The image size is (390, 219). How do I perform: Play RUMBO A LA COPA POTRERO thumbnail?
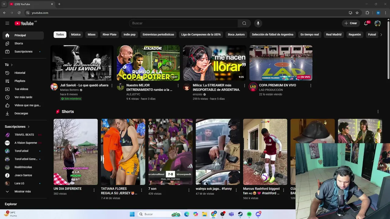(148, 63)
